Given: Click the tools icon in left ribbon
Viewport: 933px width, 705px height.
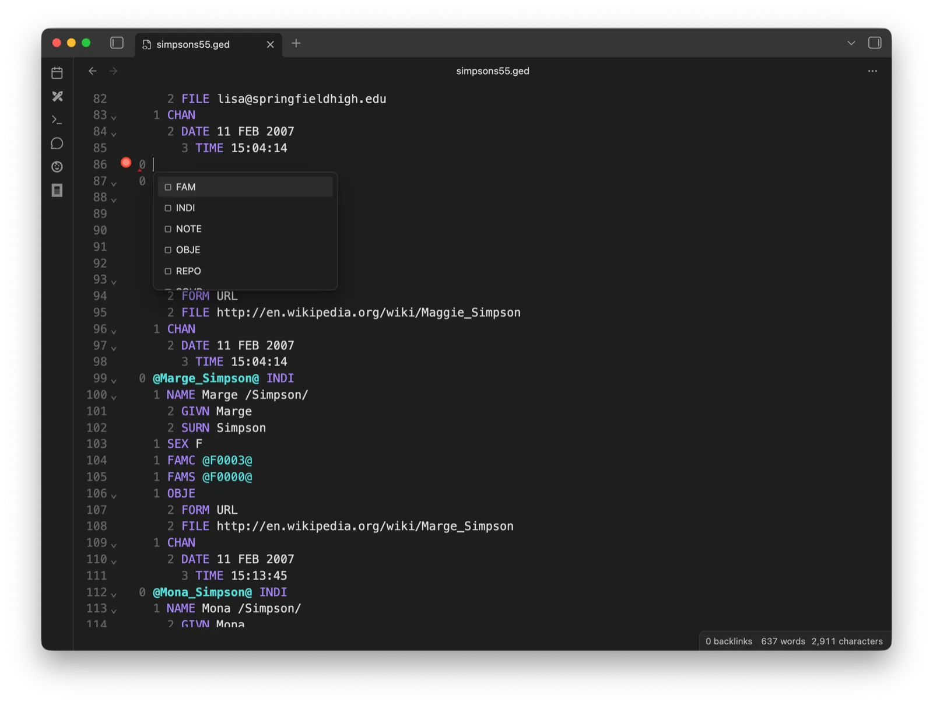Looking at the screenshot, I should 57,96.
